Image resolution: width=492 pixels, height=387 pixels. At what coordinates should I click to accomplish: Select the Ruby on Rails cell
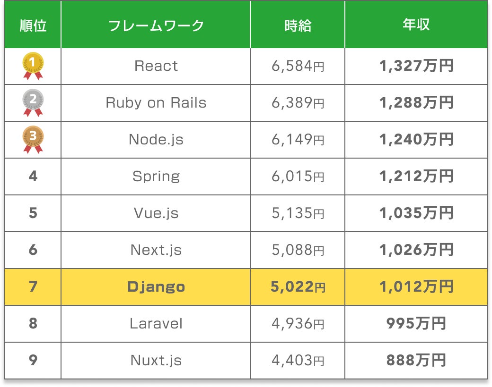156,103
